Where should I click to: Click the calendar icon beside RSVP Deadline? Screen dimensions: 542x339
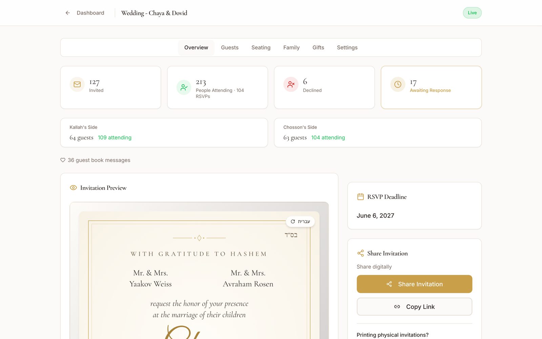(x=360, y=197)
